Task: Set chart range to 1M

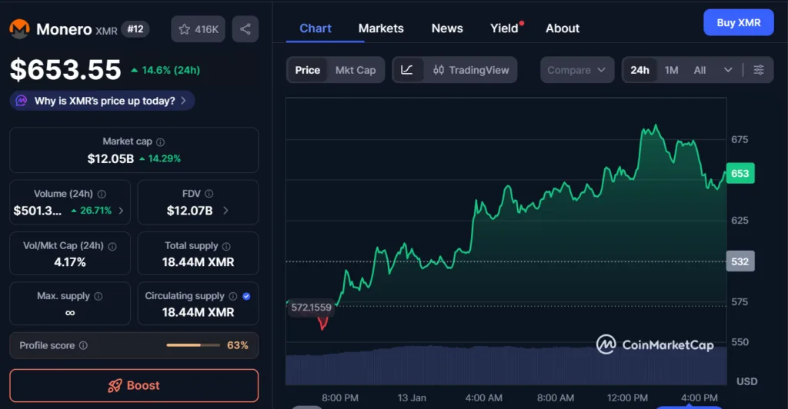Action: [671, 70]
